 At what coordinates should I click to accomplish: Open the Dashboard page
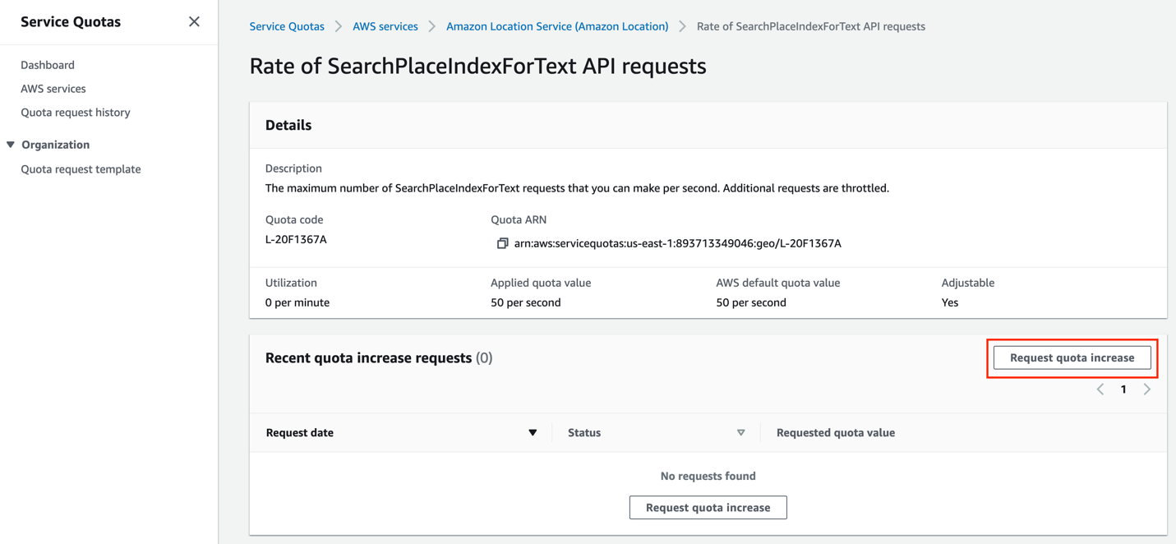[x=47, y=64]
